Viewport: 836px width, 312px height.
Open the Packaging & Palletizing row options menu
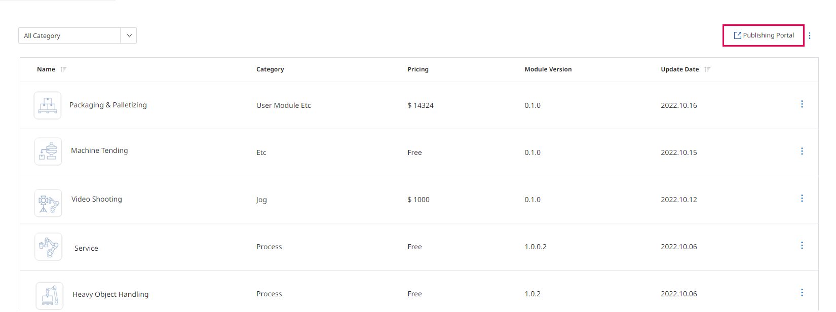coord(802,104)
